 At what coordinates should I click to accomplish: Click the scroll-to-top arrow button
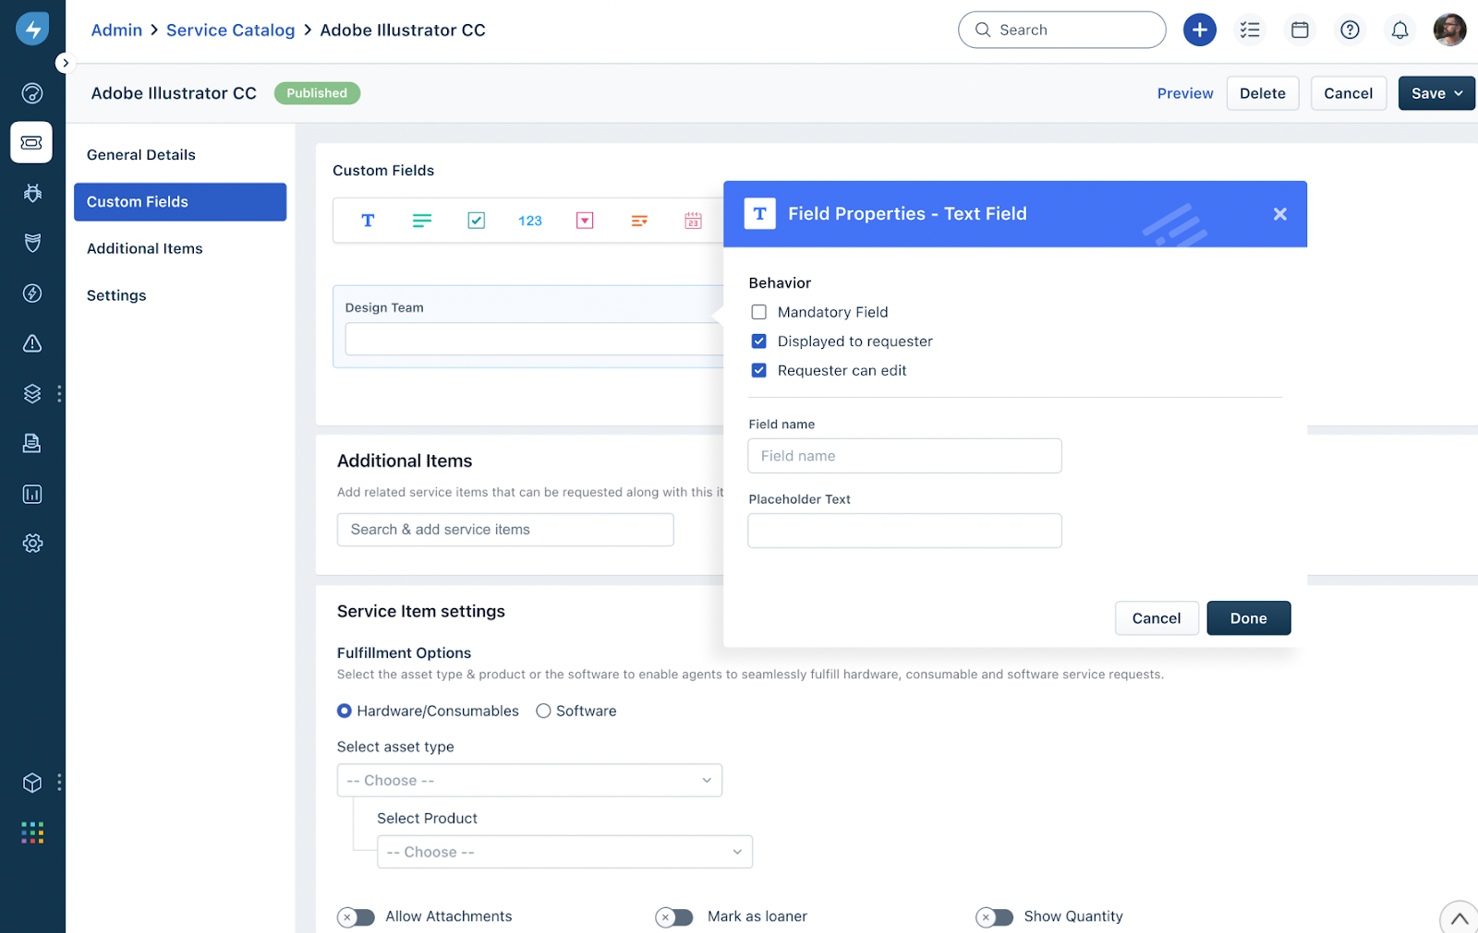tap(1460, 918)
